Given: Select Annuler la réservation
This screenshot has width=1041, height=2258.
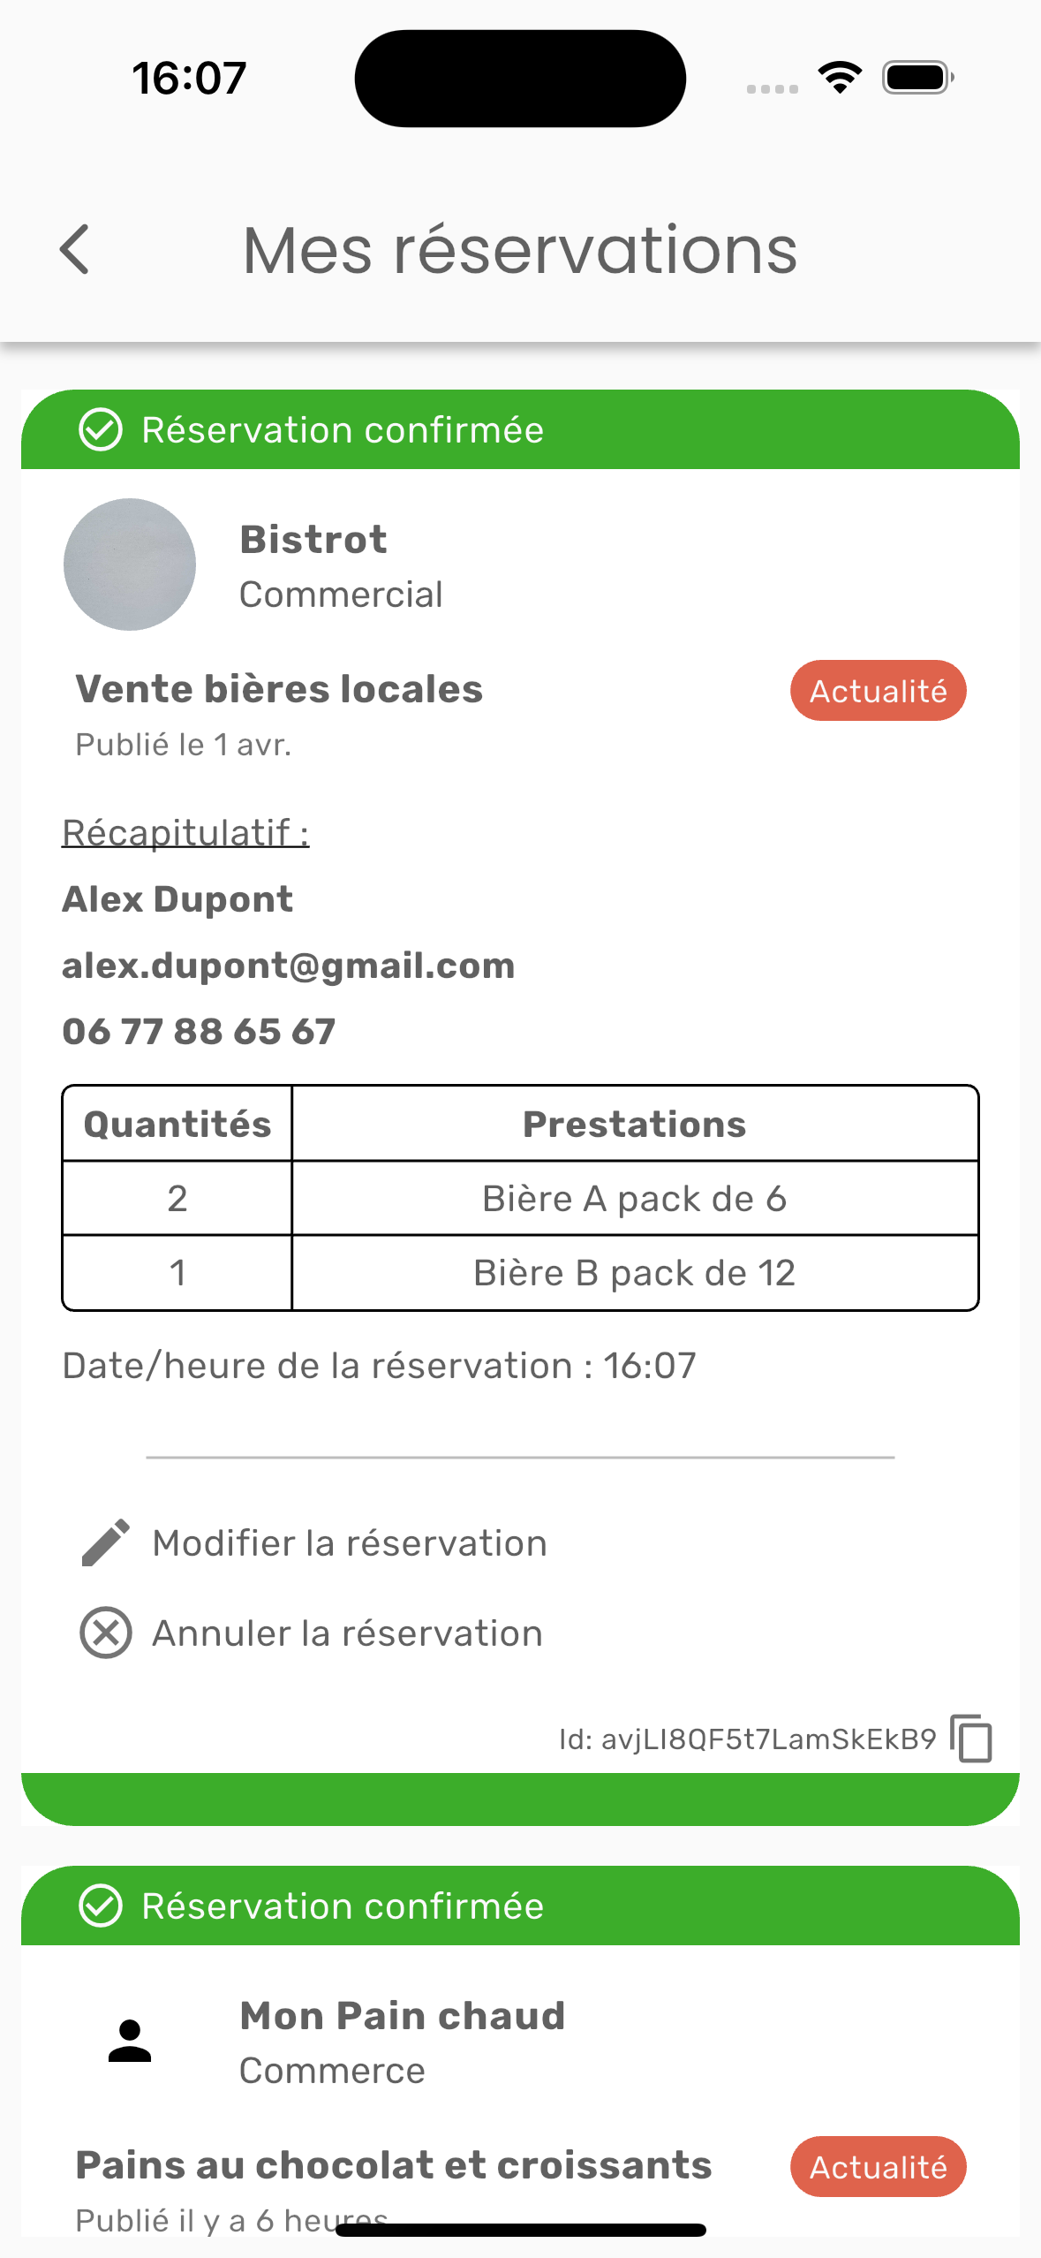Looking at the screenshot, I should (x=347, y=1633).
